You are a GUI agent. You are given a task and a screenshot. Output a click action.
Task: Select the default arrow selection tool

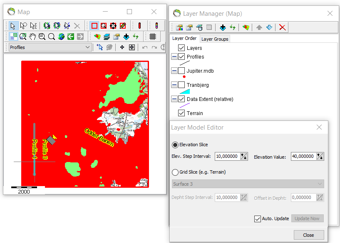[13, 25]
